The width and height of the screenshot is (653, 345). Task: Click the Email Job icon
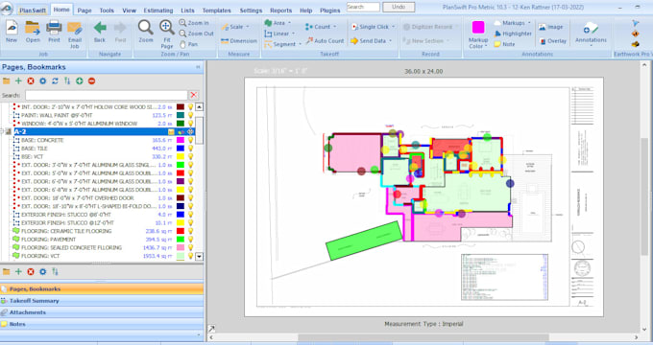[75, 34]
